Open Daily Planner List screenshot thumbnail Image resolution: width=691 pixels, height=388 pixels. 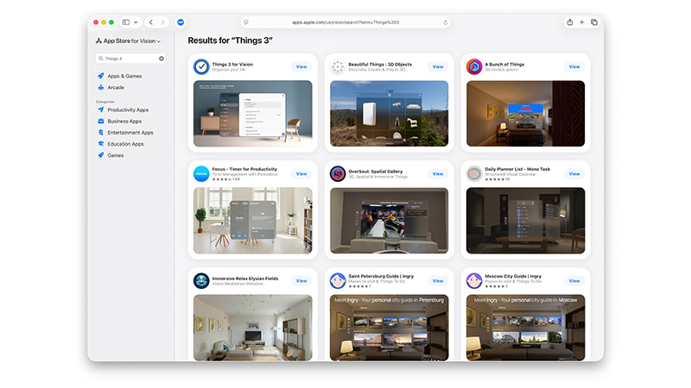[x=526, y=221]
